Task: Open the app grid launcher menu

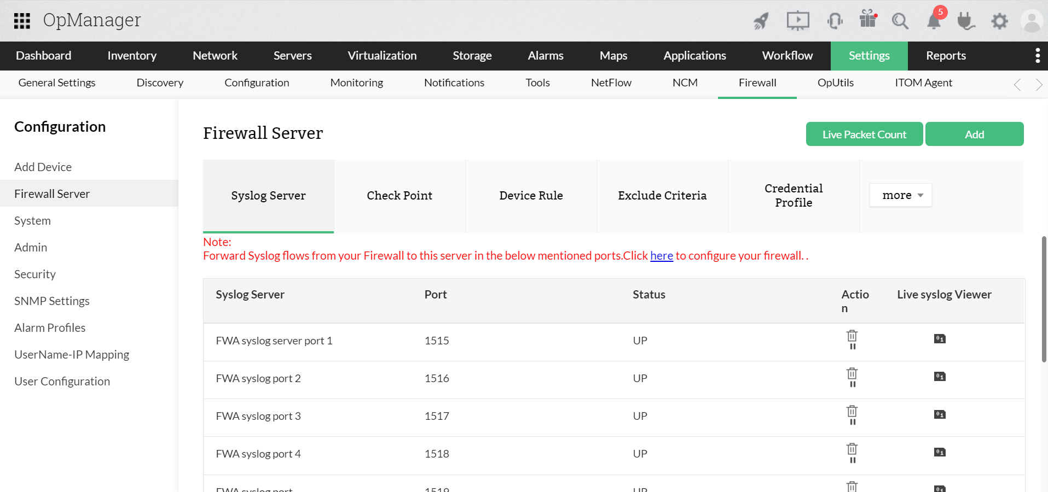Action: click(x=22, y=21)
